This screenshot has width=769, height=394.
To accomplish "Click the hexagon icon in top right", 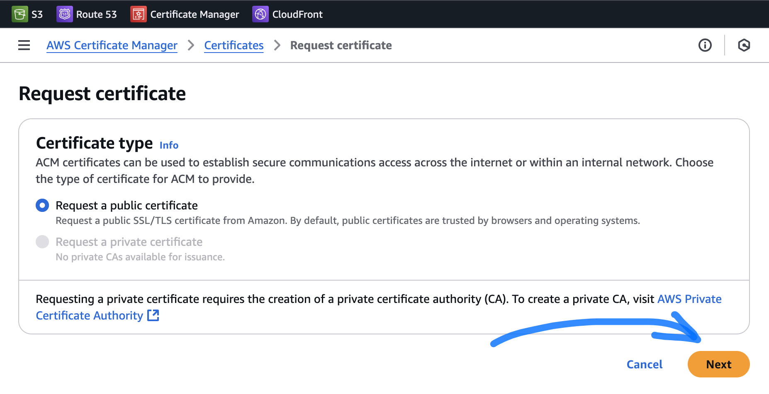I will 744,45.
